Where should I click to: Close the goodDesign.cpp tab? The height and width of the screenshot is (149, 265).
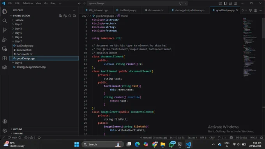pos(237,10)
